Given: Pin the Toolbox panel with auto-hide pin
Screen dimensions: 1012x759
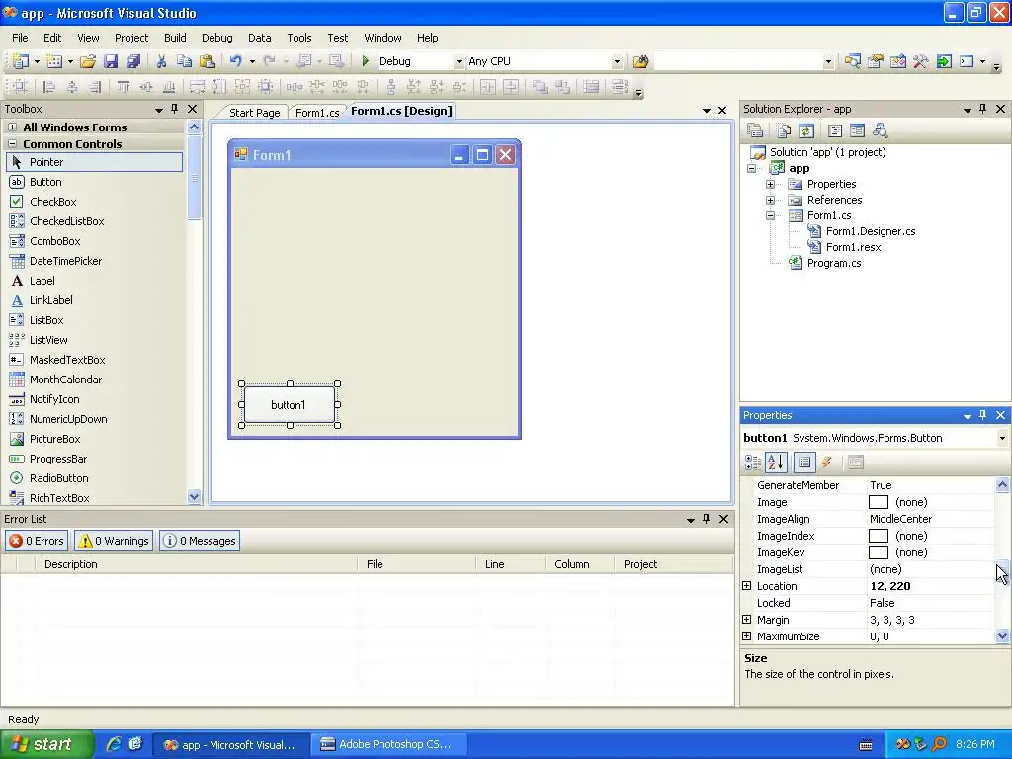Looking at the screenshot, I should click(174, 109).
